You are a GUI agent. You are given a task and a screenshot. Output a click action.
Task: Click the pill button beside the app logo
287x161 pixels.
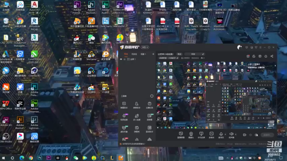coord(145,47)
